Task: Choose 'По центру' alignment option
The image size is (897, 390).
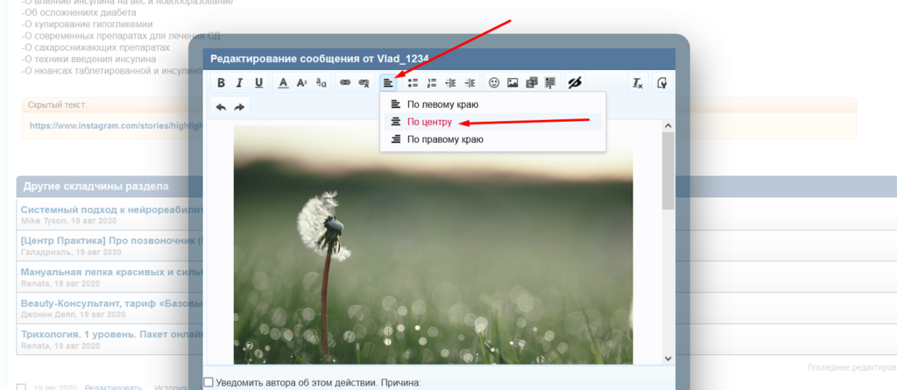Action: [x=429, y=122]
